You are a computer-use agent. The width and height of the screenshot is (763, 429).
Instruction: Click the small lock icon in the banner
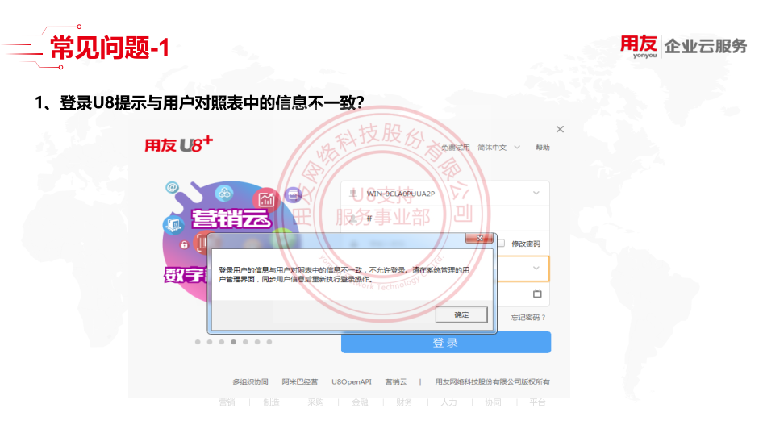185,244
